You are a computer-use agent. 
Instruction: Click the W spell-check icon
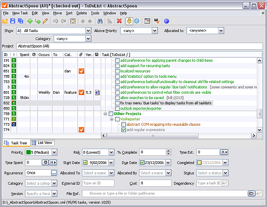(157, 21)
